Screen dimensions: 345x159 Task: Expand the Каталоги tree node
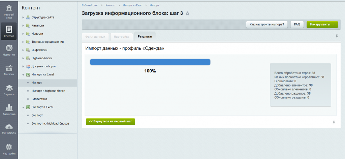(x=23, y=26)
